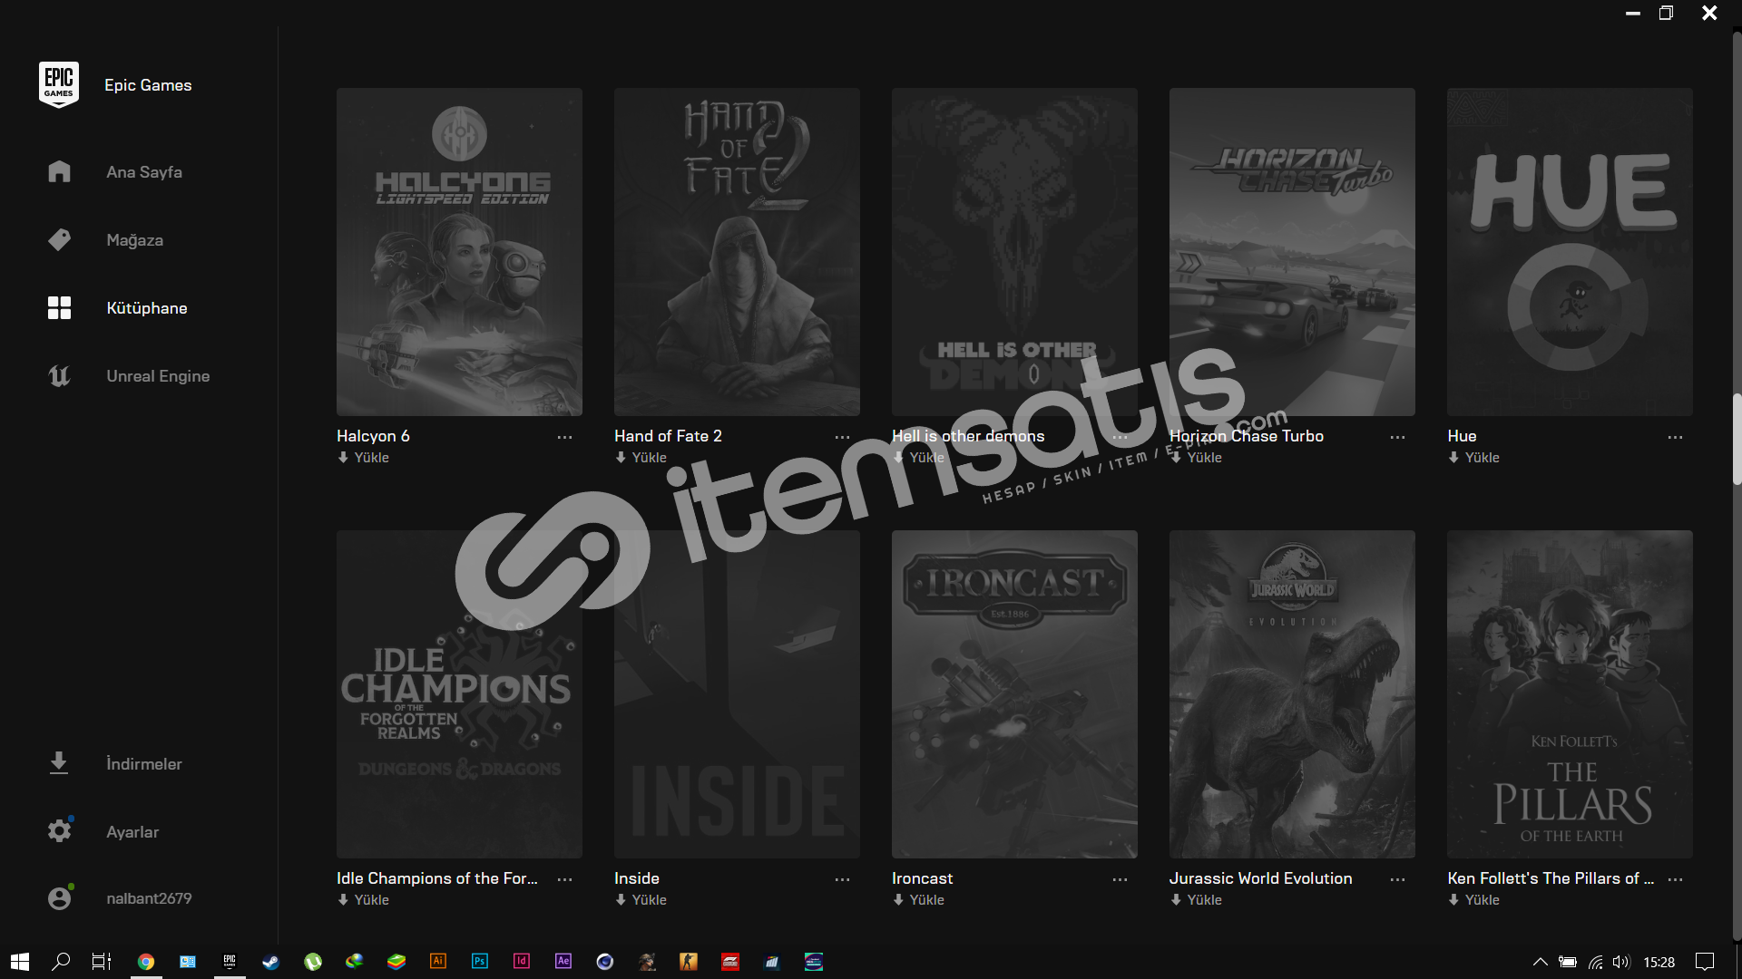Open the options menu for Hand of Fate 2
This screenshot has height=979, width=1742.
click(x=842, y=437)
